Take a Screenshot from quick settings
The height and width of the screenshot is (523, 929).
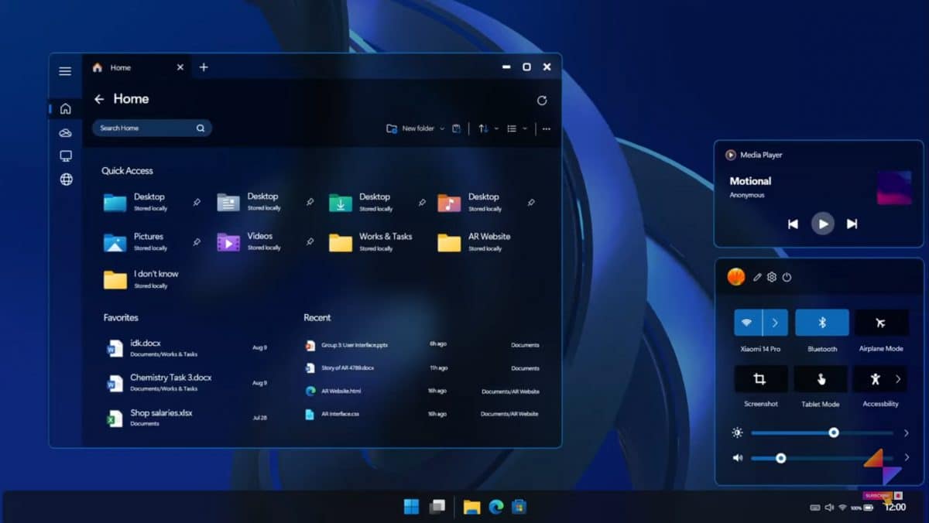click(761, 379)
